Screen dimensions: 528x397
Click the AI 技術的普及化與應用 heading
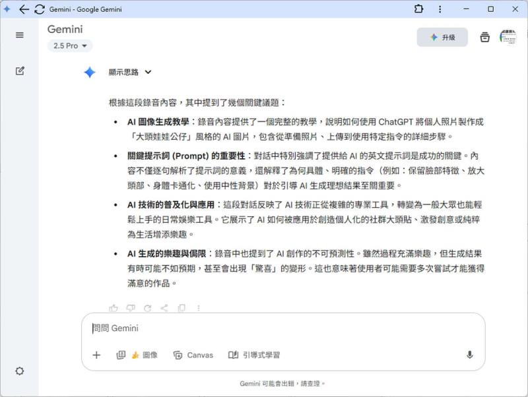click(x=171, y=205)
